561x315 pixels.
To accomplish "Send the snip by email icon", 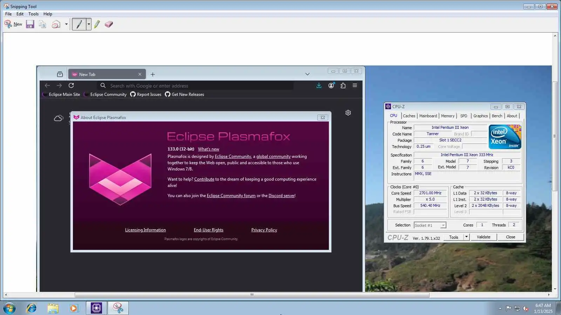I will [x=56, y=24].
